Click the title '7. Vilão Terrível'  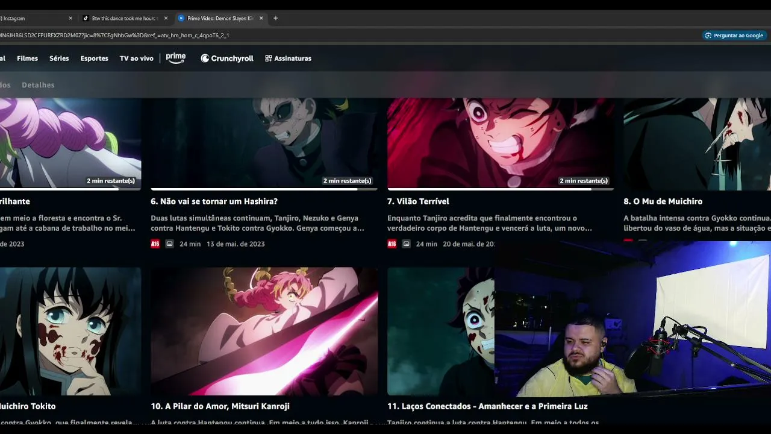click(418, 201)
